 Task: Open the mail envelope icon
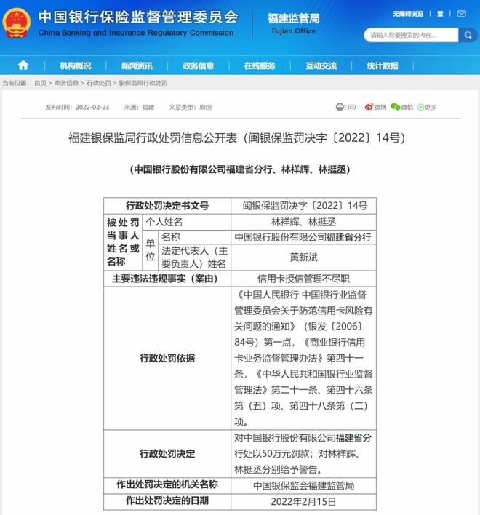click(462, 14)
